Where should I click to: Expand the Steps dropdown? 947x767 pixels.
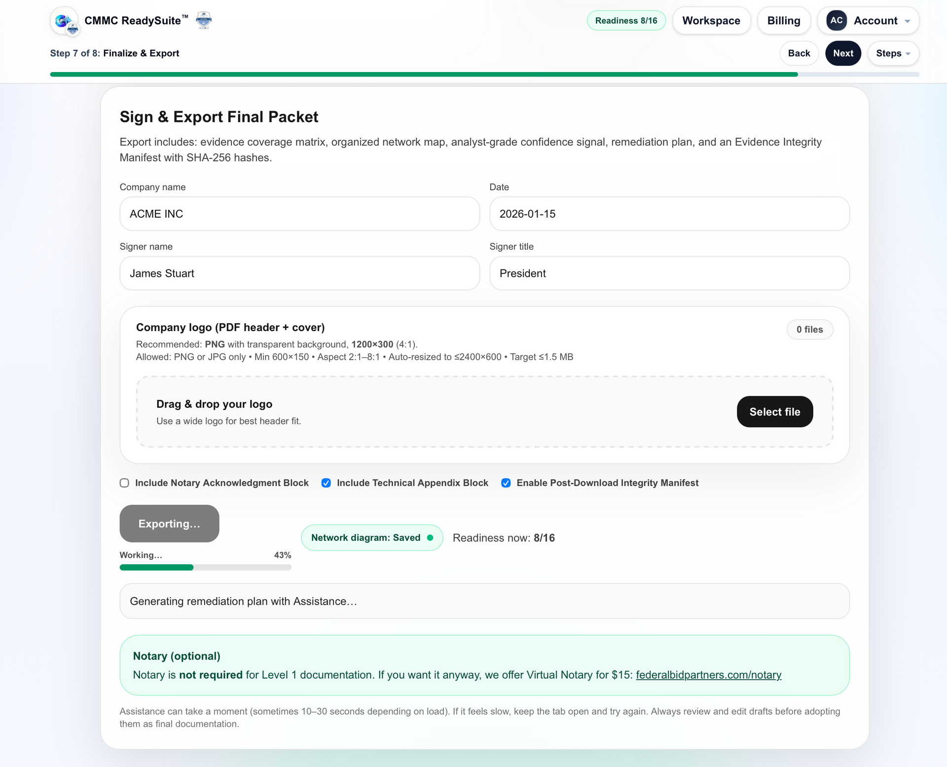893,53
